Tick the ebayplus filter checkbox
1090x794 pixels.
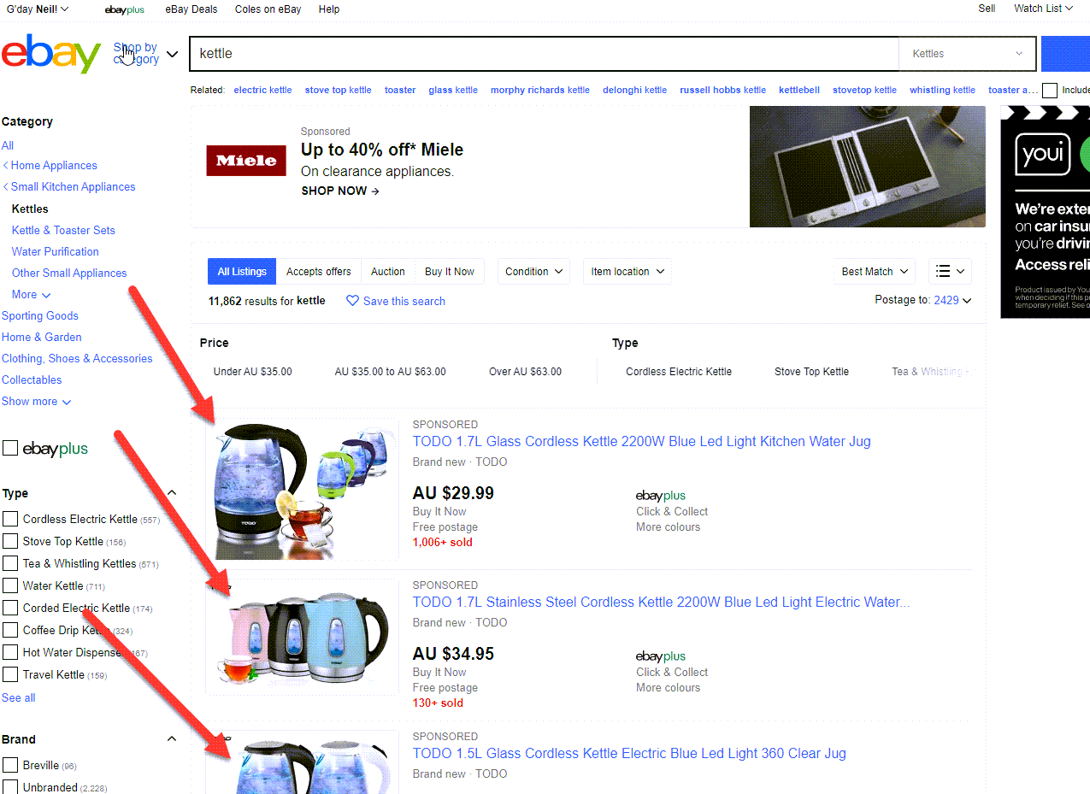10,449
